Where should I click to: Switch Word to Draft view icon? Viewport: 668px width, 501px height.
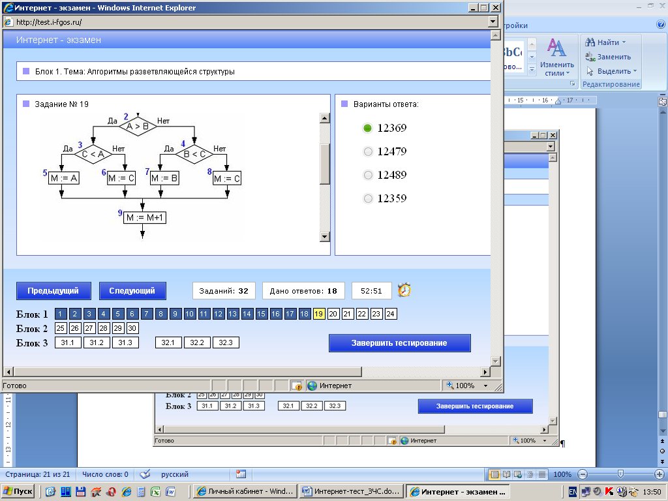[542, 474]
